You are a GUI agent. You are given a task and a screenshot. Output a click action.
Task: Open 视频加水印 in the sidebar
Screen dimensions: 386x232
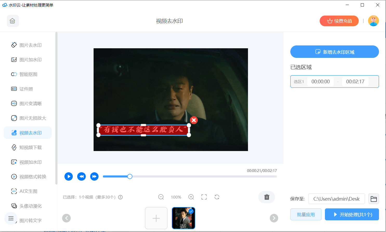tap(28, 162)
